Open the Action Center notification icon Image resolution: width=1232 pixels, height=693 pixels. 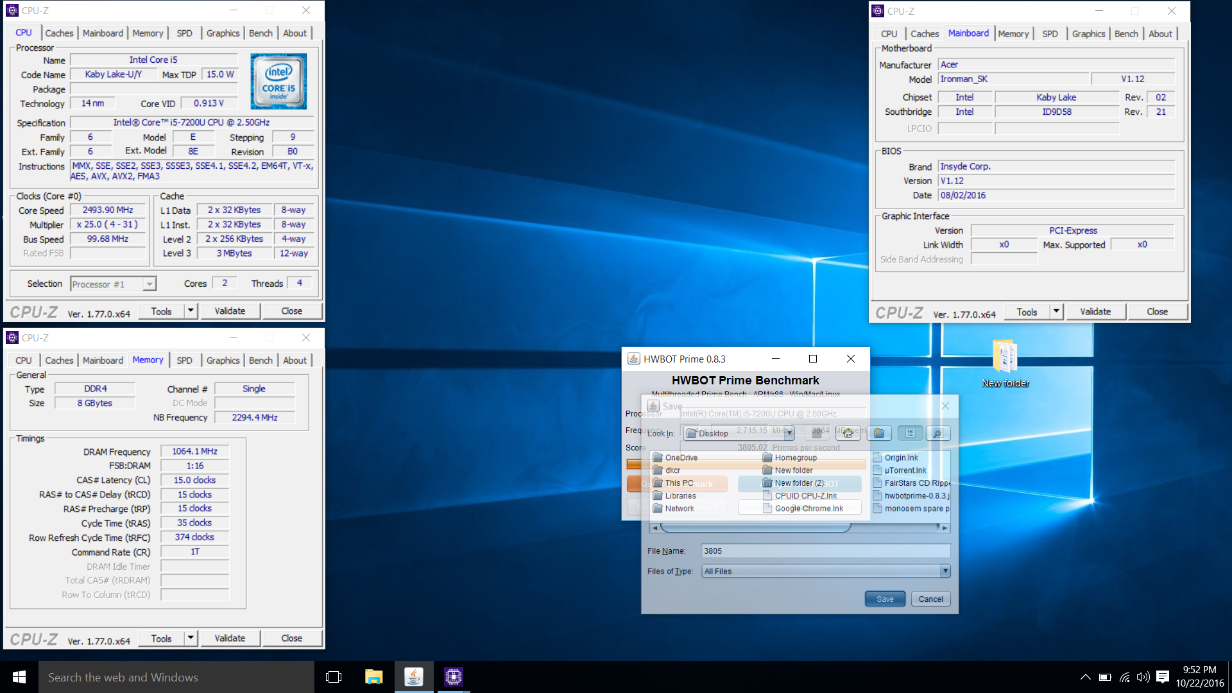click(1163, 677)
